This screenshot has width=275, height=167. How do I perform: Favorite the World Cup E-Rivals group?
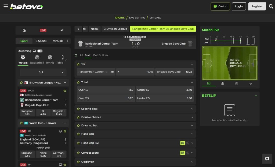click(x=21, y=123)
